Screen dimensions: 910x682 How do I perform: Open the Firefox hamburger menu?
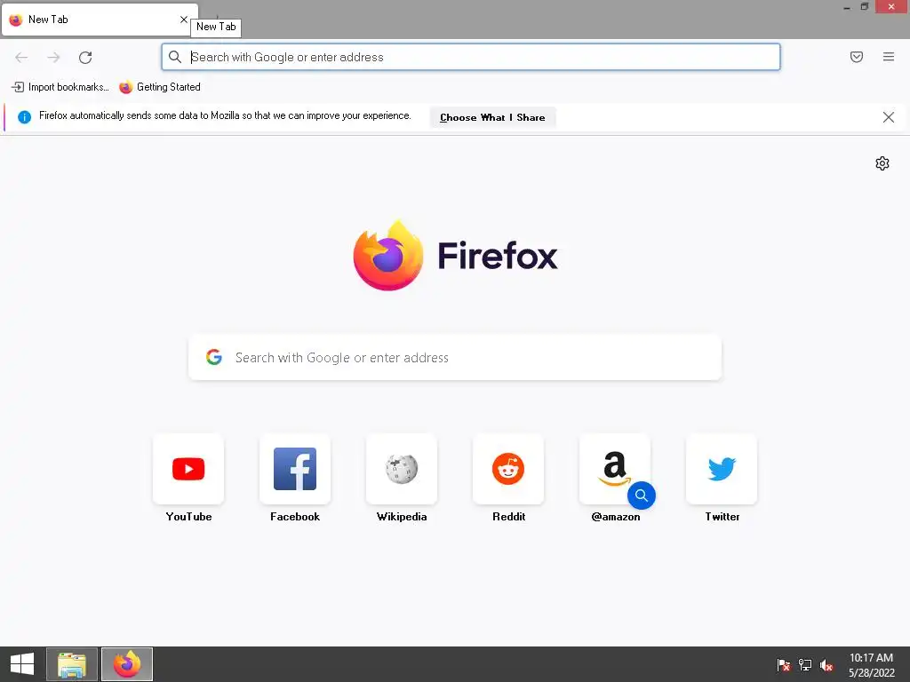coord(889,57)
